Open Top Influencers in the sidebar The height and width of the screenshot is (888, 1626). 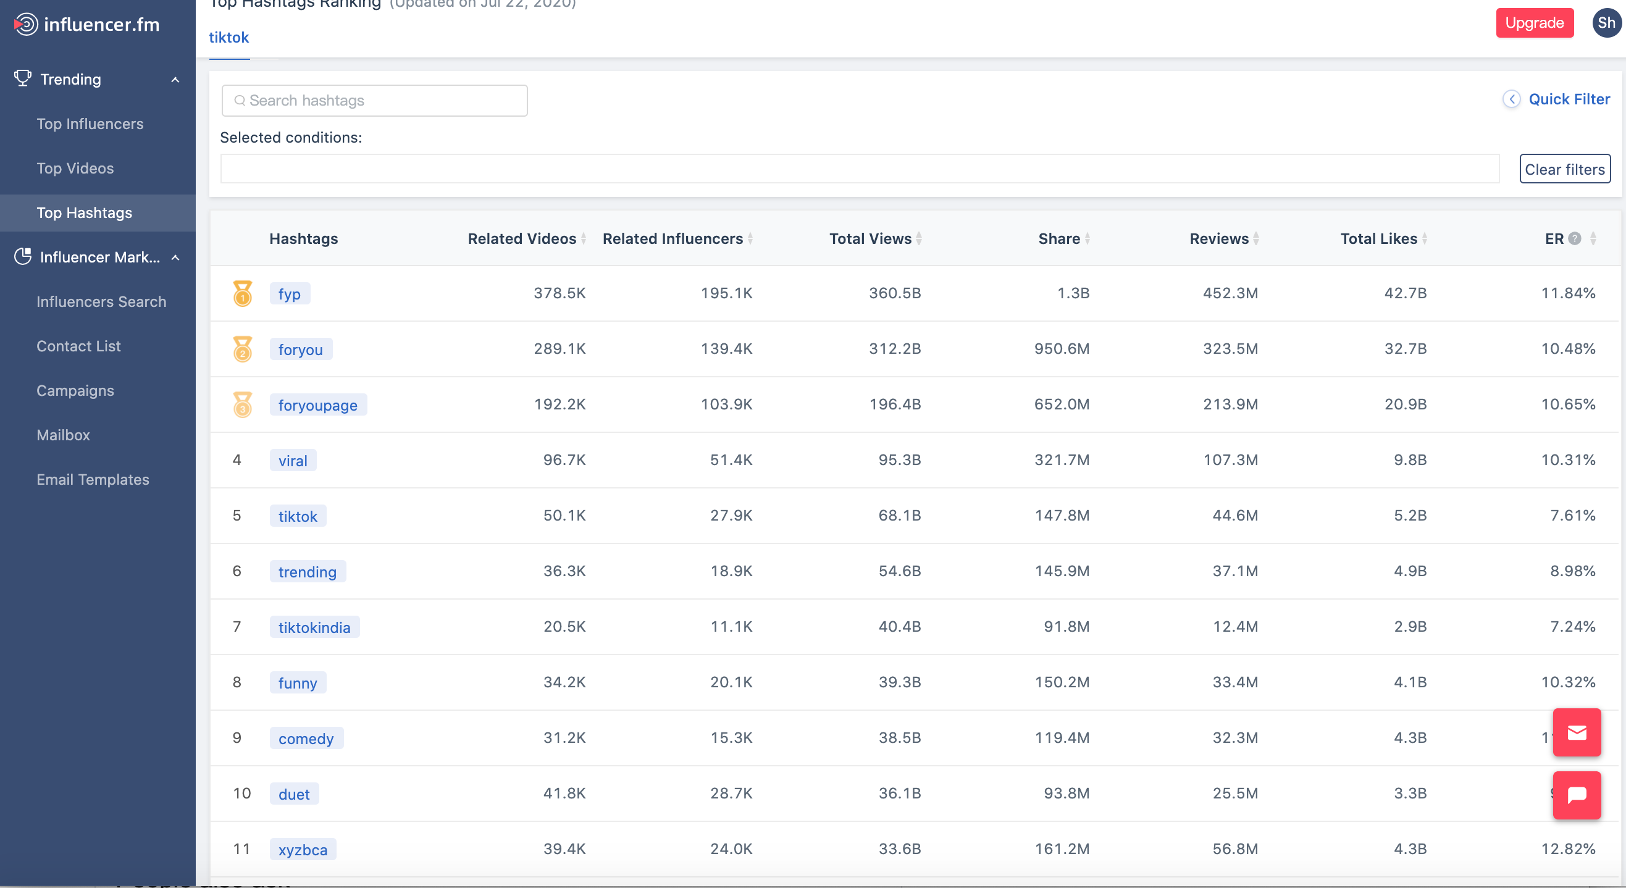[90, 124]
